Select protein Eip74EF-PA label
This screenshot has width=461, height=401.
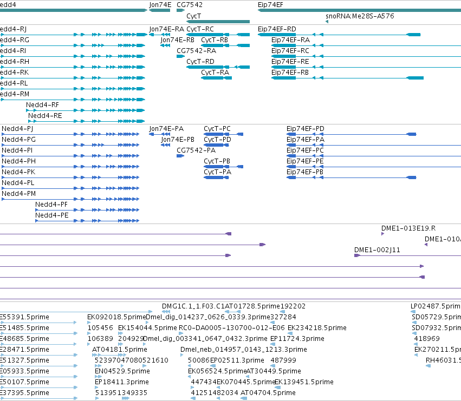tap(306, 140)
